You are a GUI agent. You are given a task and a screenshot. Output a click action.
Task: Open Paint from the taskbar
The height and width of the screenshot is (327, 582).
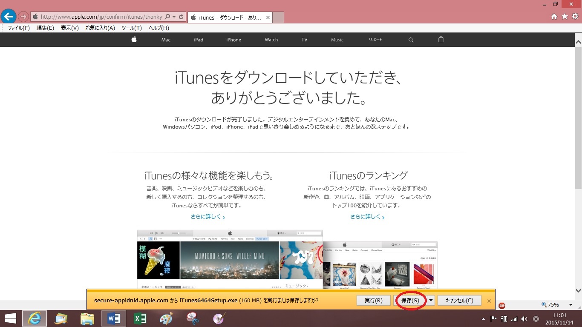[x=167, y=318]
